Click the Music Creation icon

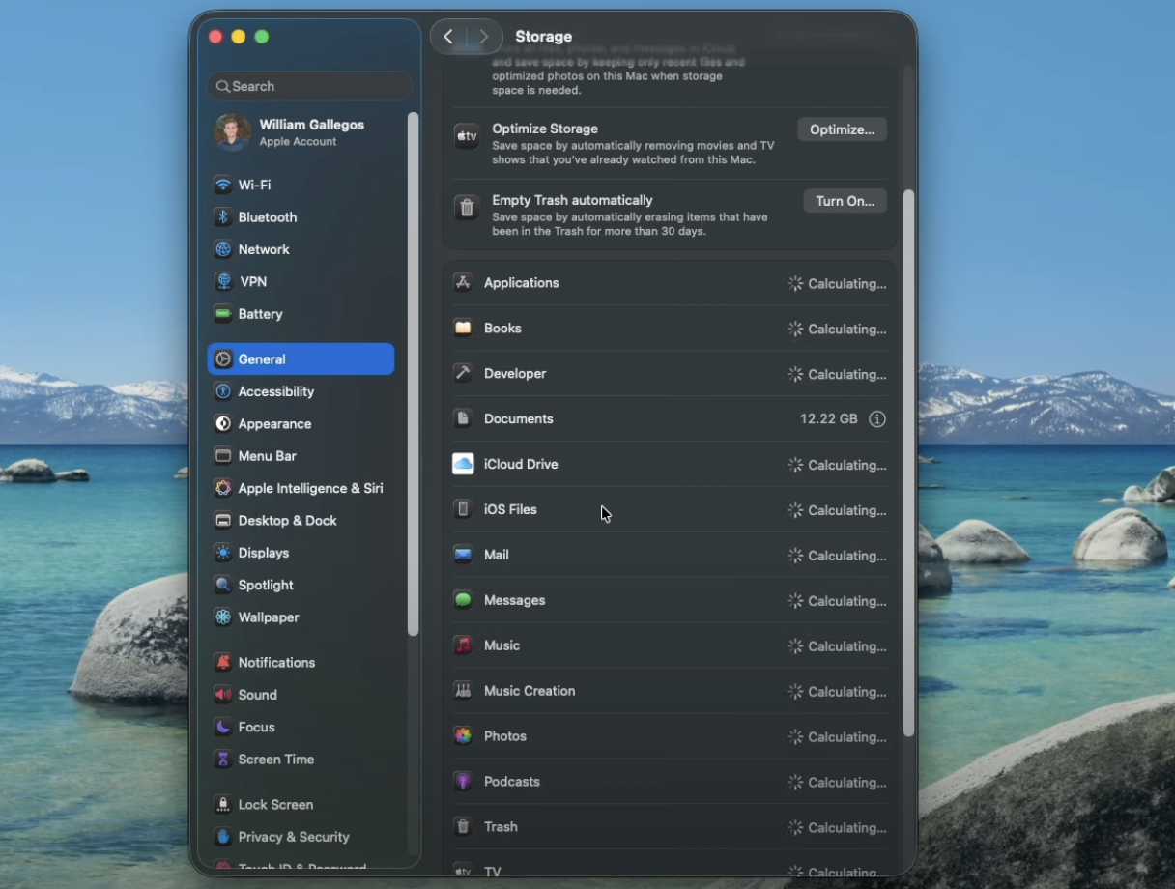click(x=463, y=691)
